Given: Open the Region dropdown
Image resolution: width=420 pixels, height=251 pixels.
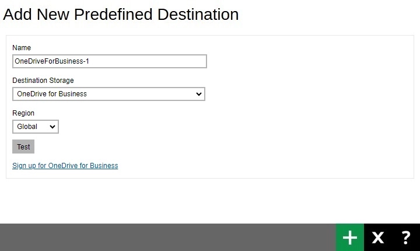Looking at the screenshot, I should (x=35, y=127).
